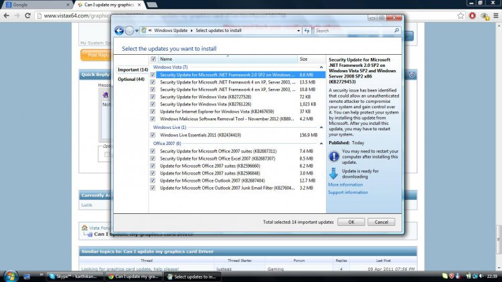This screenshot has width=502, height=282.
Task: Click the blue download arrow icon in details
Action: (x=333, y=173)
